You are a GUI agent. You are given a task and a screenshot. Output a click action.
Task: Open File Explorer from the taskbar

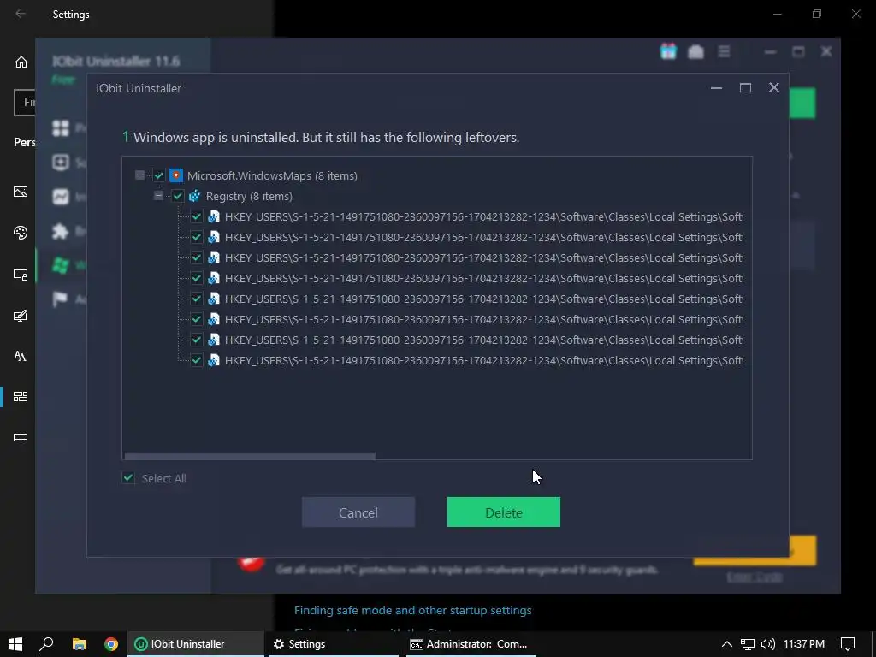pyautogui.click(x=80, y=643)
